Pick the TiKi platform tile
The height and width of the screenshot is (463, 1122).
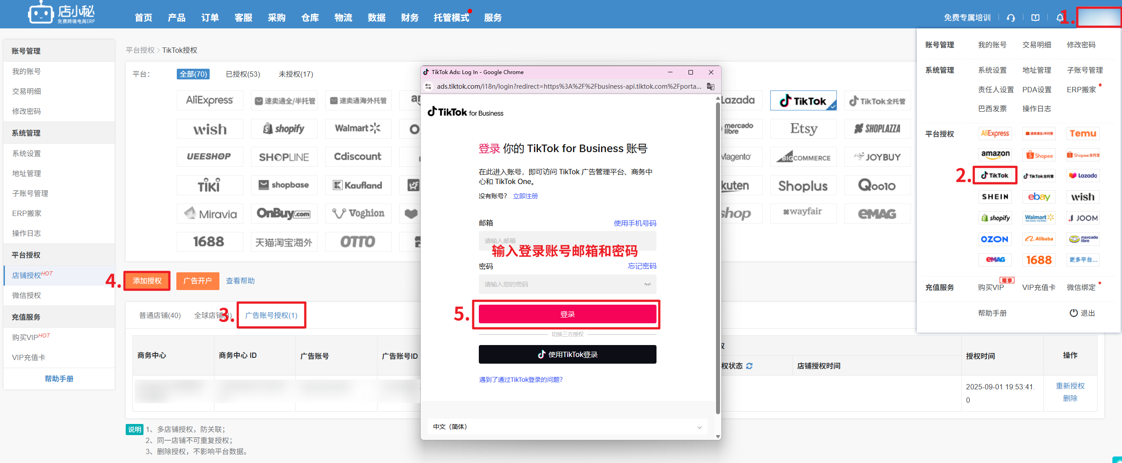210,185
